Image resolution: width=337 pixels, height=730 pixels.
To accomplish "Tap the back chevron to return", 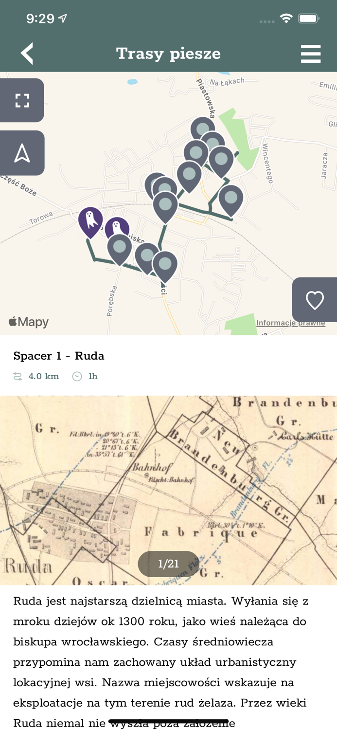I will pyautogui.click(x=27, y=54).
